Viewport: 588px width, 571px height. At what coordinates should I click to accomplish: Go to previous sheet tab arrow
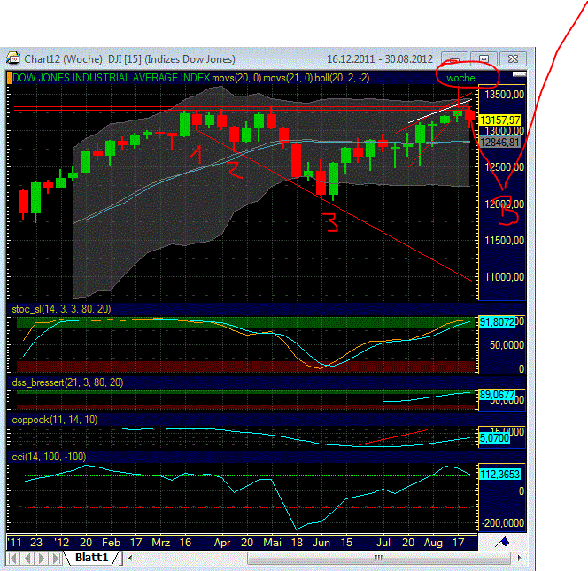[27, 559]
